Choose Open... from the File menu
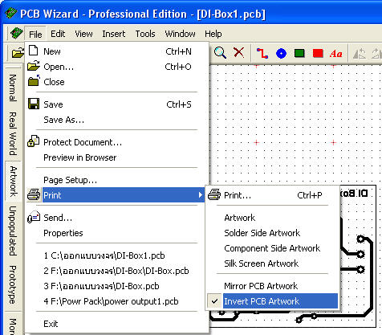 (117, 67)
